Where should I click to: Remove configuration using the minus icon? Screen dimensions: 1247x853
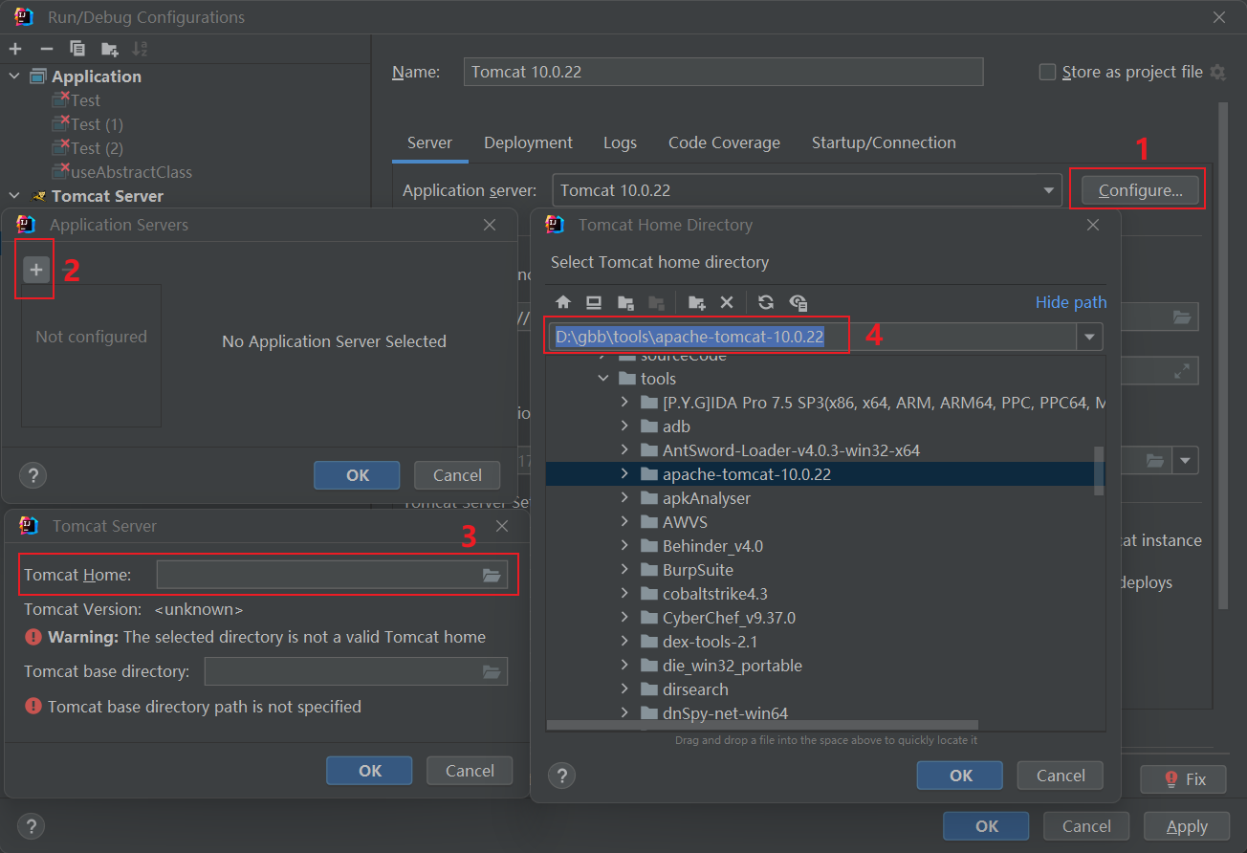tap(46, 48)
